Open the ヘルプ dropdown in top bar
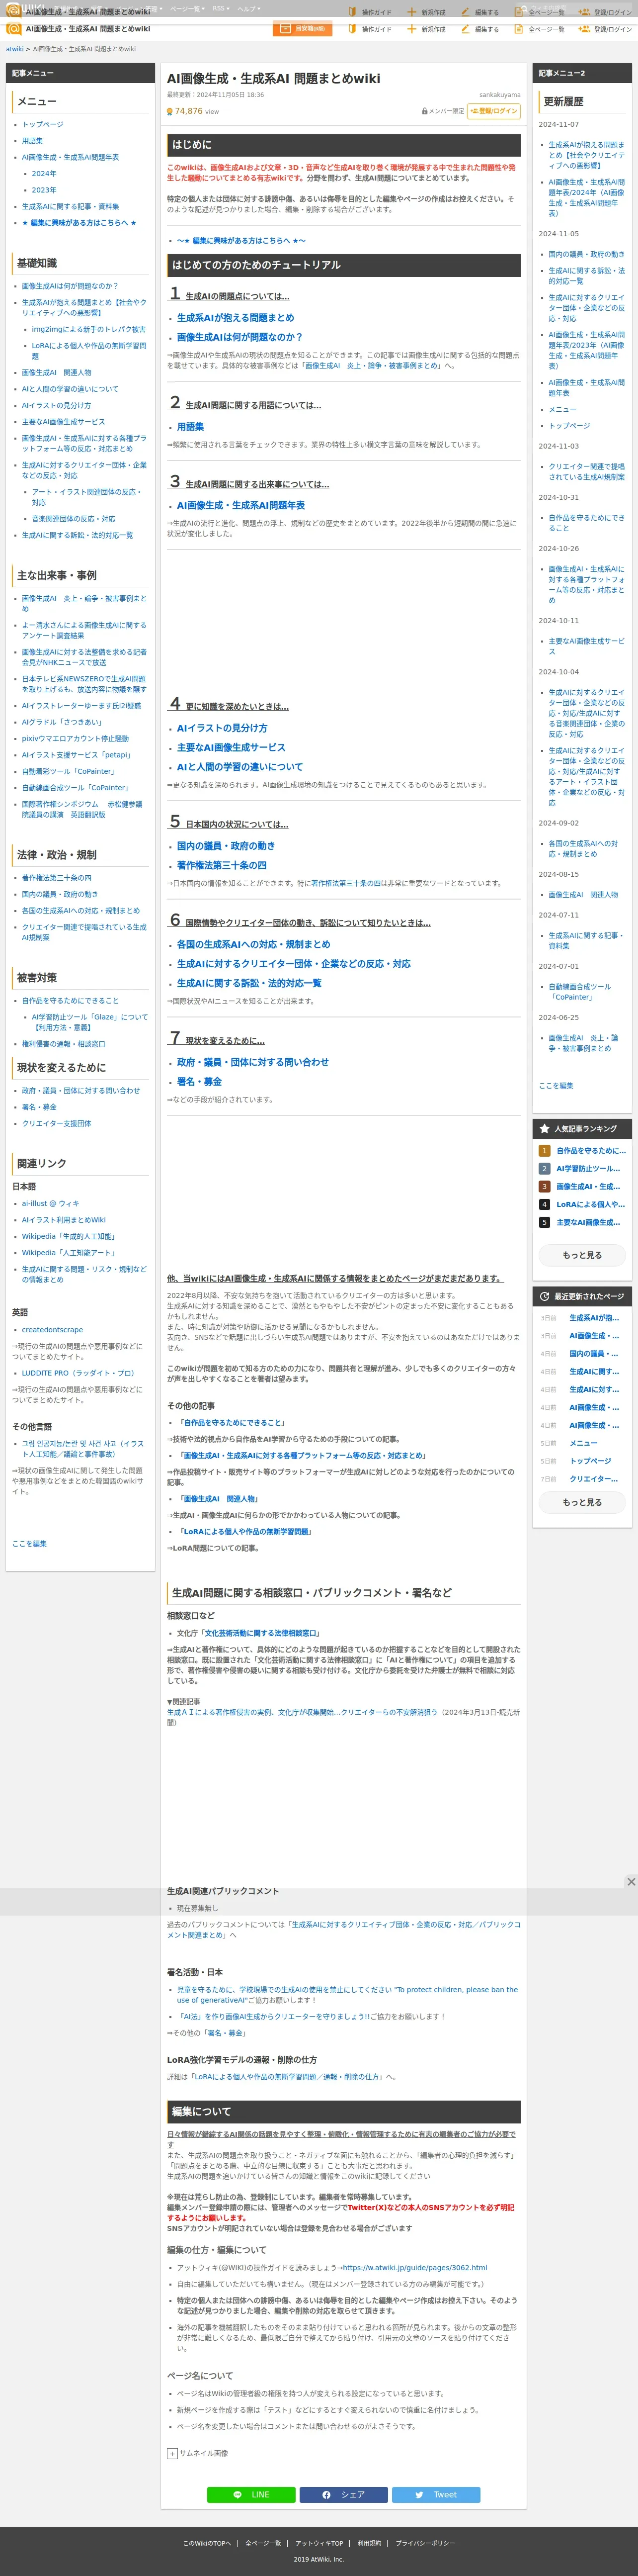The width and height of the screenshot is (638, 2576). (248, 8)
